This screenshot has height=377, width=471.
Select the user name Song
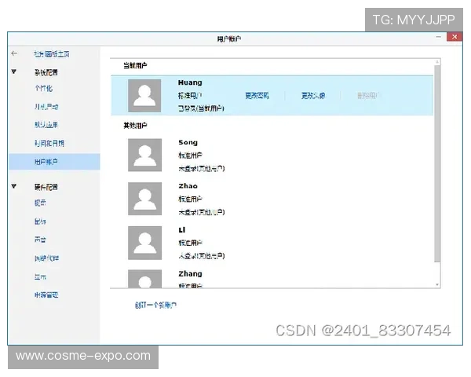[x=188, y=142]
